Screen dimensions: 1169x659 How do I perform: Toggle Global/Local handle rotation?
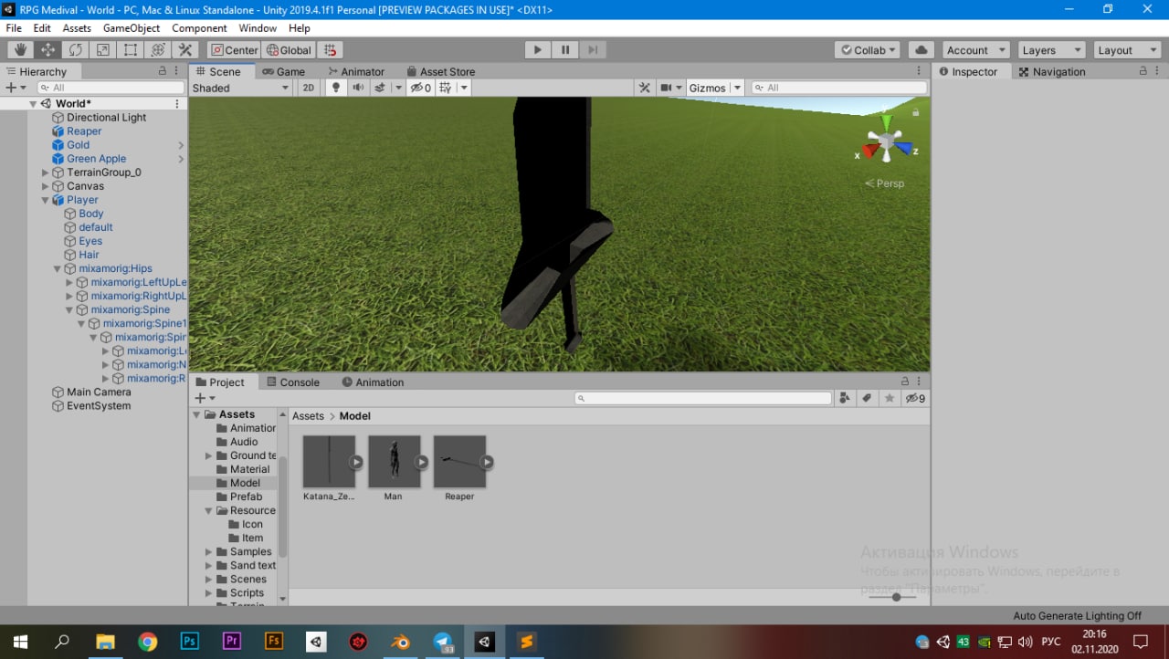289,50
